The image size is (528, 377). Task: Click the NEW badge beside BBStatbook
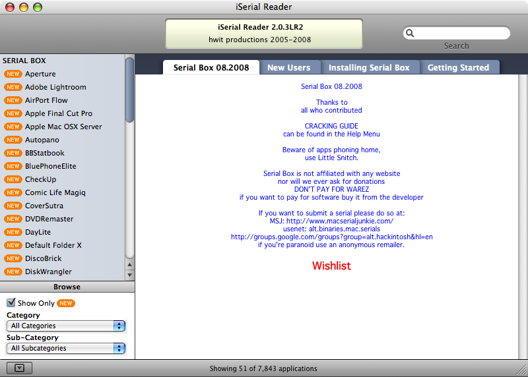13,153
